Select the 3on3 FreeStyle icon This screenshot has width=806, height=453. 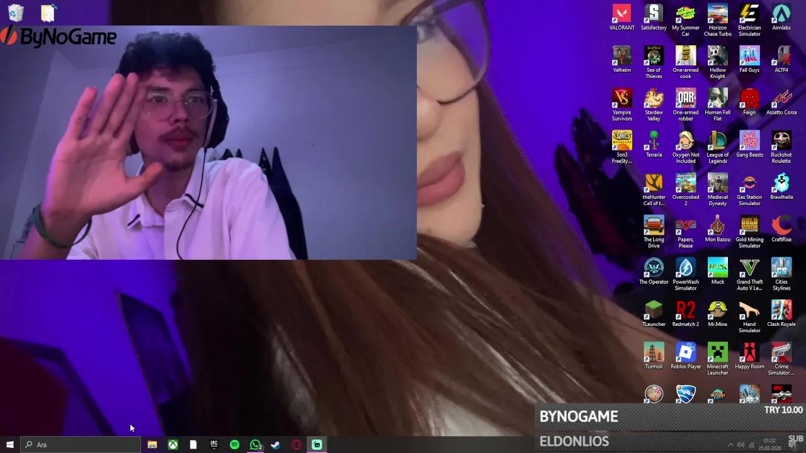622,147
